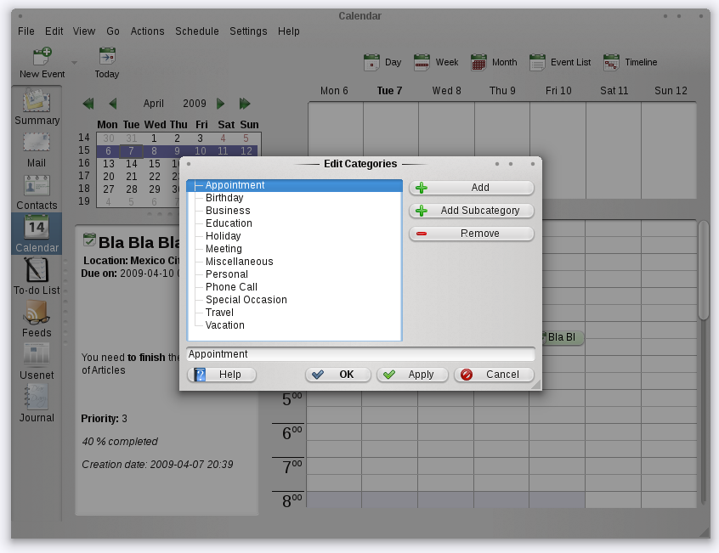Click Remove to delete the category
The image size is (719, 553).
tap(472, 234)
